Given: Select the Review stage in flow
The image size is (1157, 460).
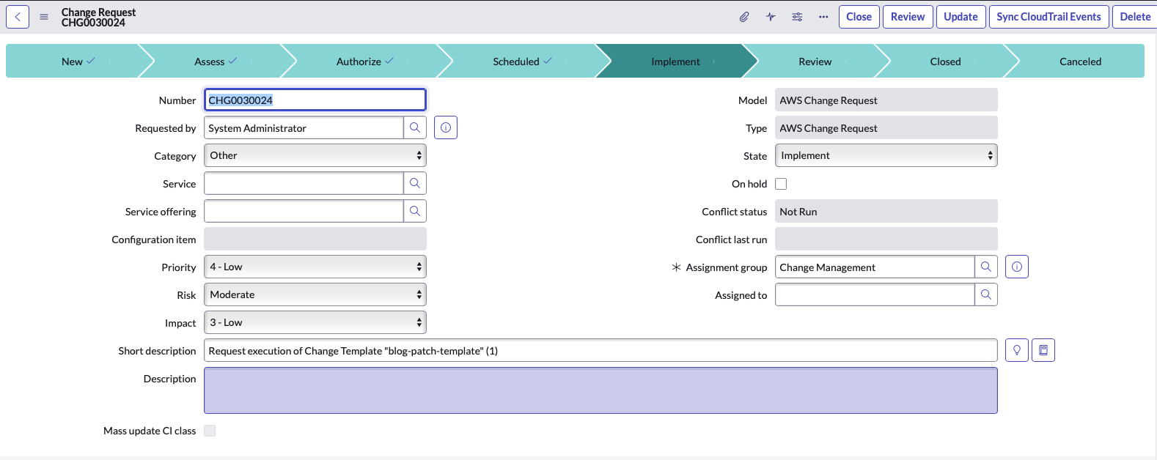Looking at the screenshot, I should point(815,62).
